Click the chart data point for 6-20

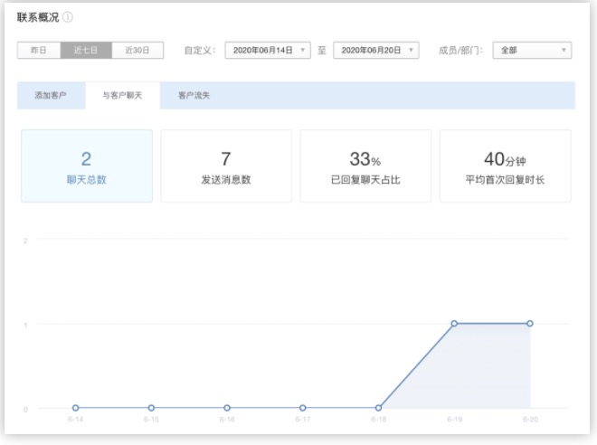[530, 323]
